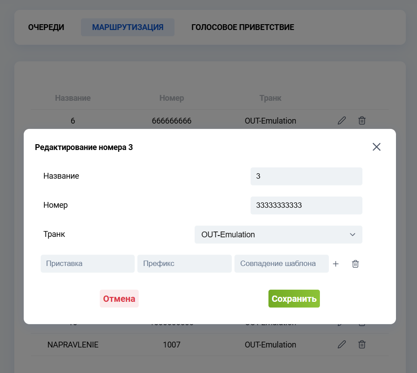Click into the Приставка input field
The image size is (417, 373).
[87, 264]
